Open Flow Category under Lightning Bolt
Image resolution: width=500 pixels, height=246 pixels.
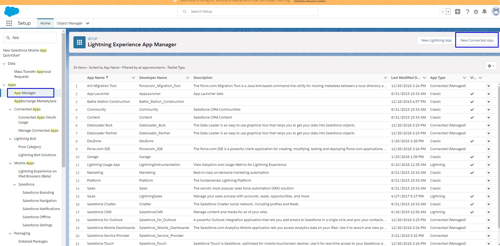coord(30,147)
